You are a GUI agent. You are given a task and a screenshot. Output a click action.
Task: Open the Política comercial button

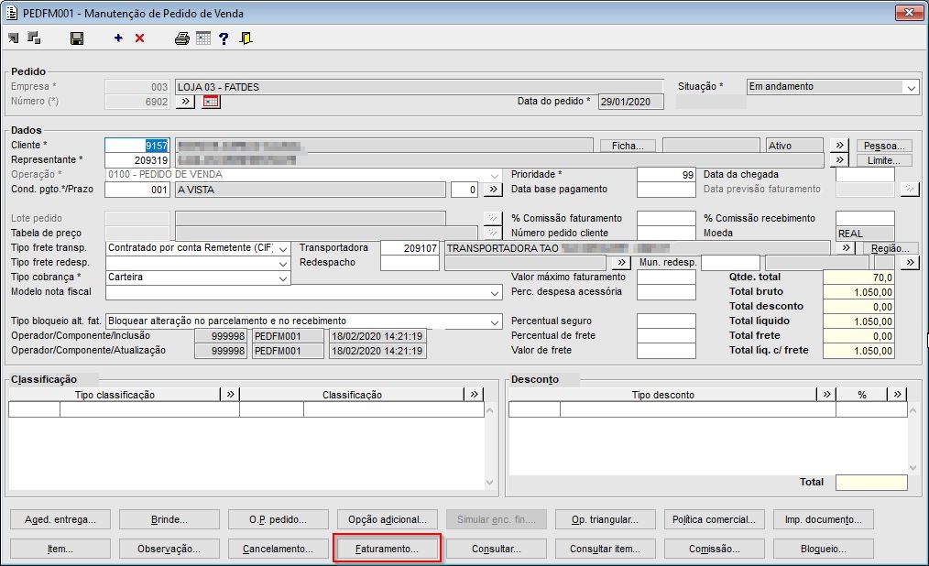tap(714, 519)
